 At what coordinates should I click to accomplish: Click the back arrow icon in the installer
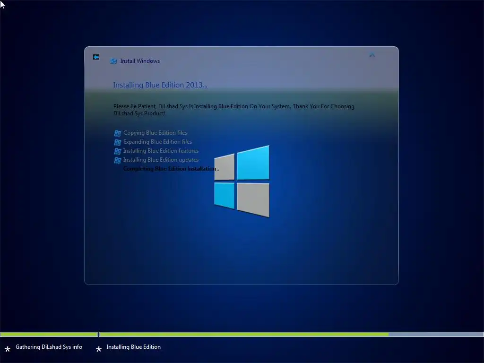tap(96, 57)
